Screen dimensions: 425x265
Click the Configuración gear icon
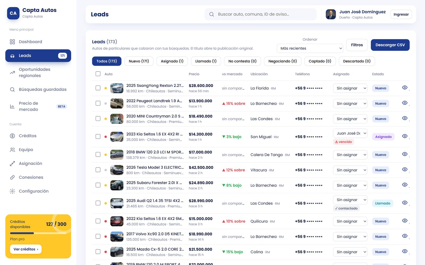pos(12,191)
